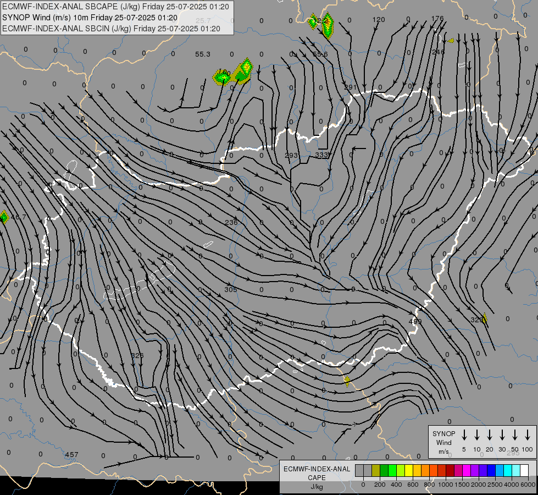Screen dimensions: 538x495
Task: Click the station value 333
Action: (x=321, y=155)
